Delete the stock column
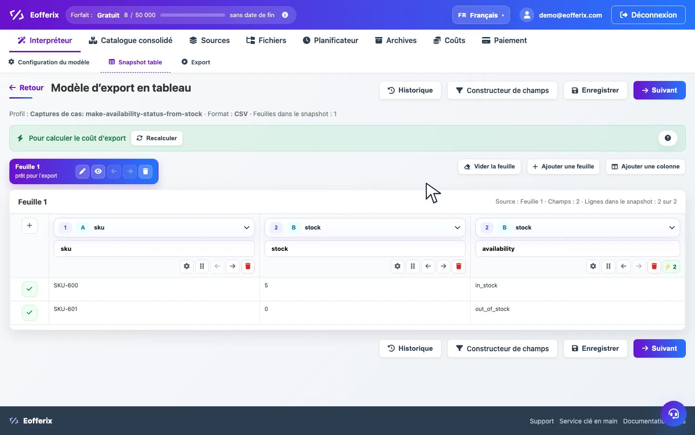The height and width of the screenshot is (435, 695). (x=459, y=266)
